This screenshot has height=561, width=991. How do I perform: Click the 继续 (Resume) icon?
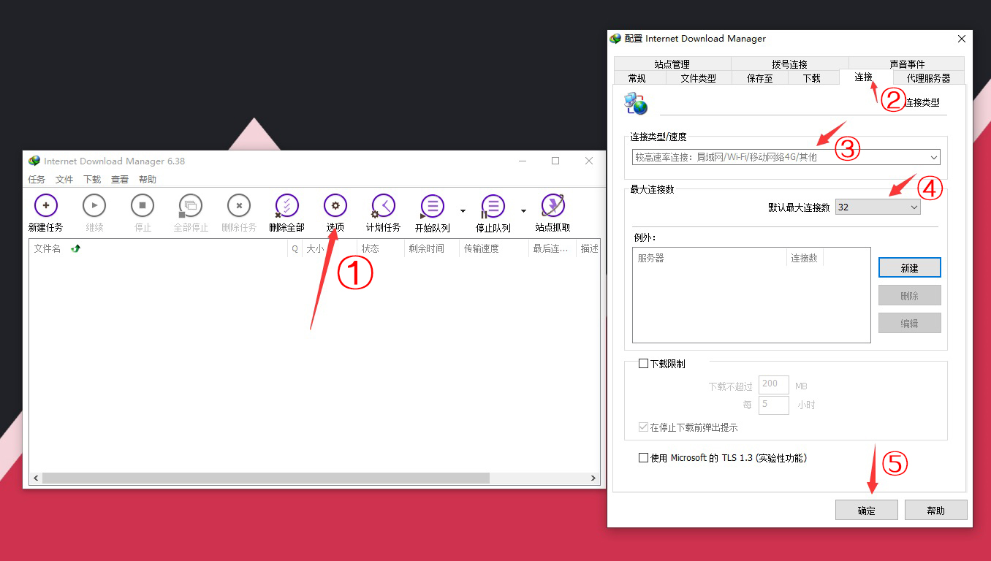(94, 205)
